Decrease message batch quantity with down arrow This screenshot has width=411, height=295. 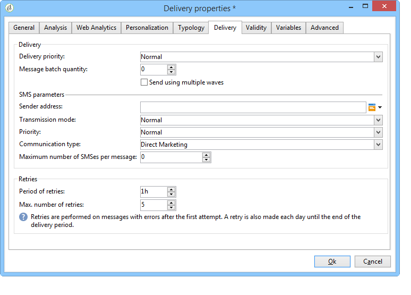171,72
